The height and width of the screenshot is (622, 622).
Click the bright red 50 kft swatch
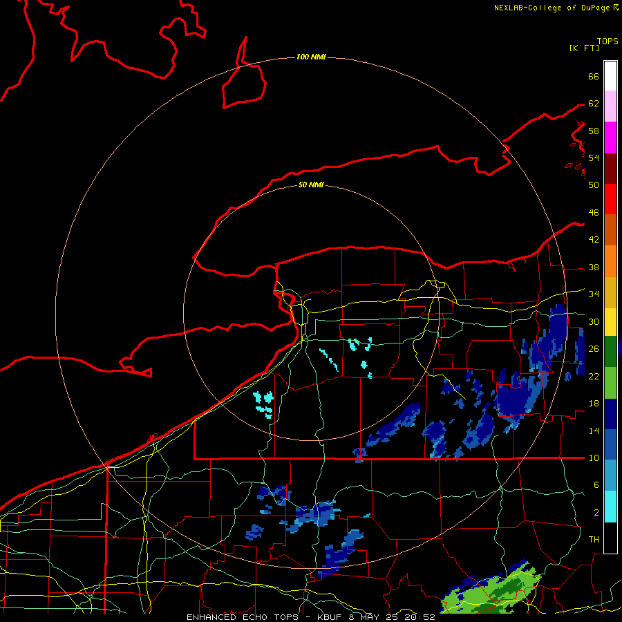click(610, 200)
